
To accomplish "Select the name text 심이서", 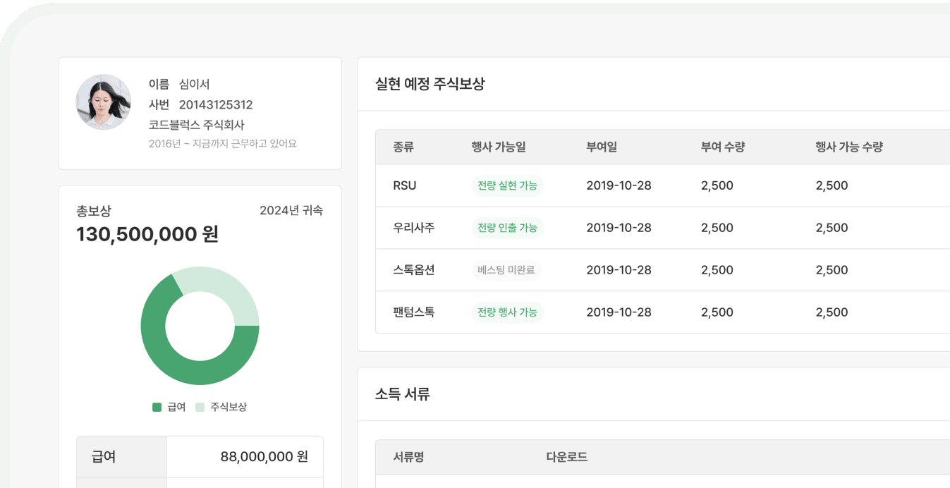I will 195,85.
